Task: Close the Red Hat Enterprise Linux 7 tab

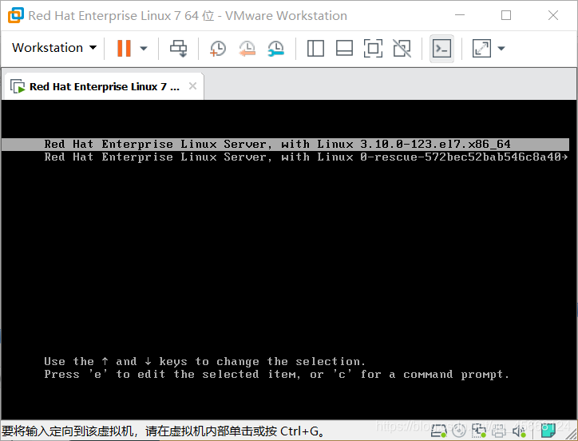Action: (x=192, y=86)
